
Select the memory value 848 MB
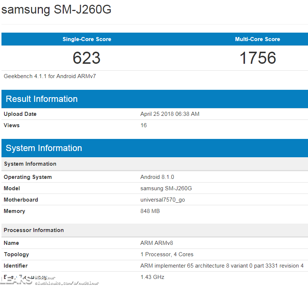pyautogui.click(x=150, y=211)
